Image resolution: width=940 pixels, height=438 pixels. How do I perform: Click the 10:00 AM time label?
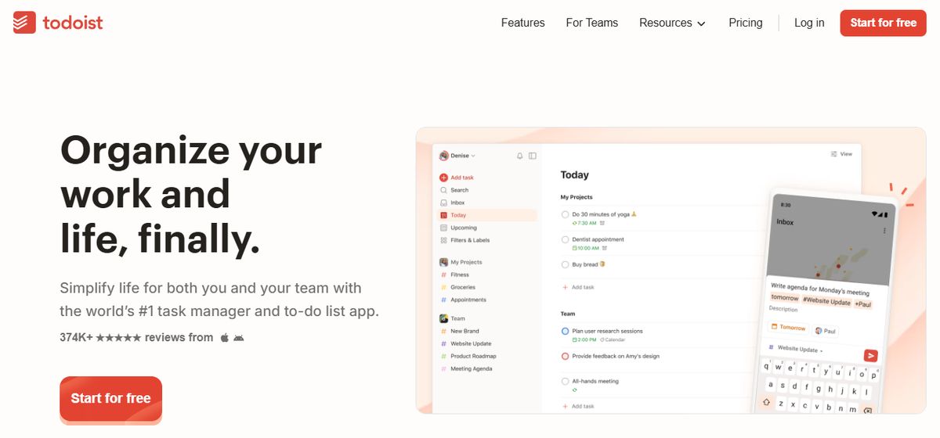click(588, 248)
